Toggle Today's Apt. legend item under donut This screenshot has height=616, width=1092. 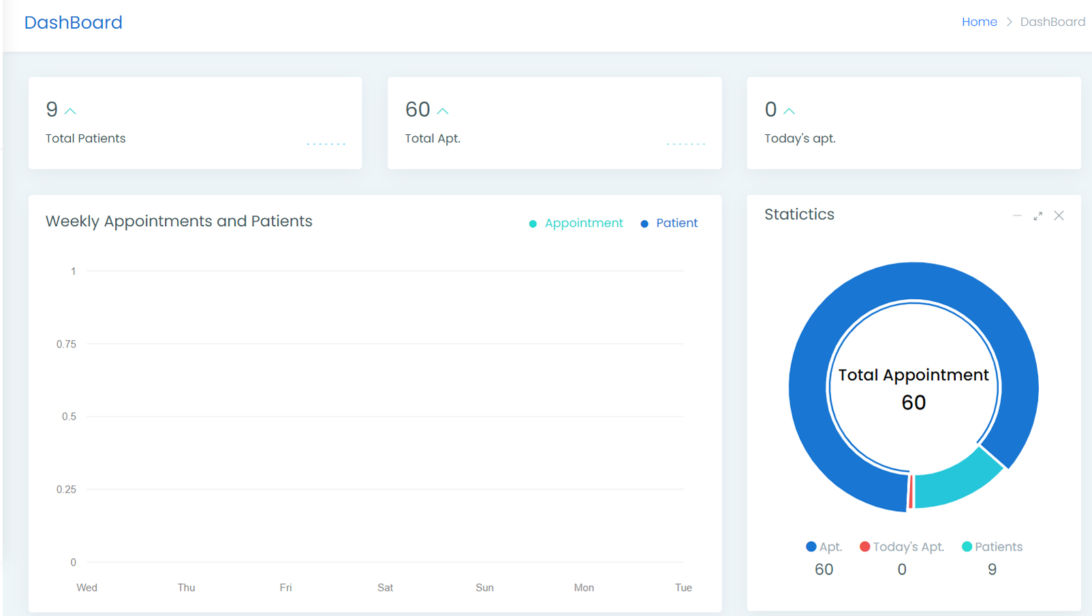pyautogui.click(x=902, y=546)
